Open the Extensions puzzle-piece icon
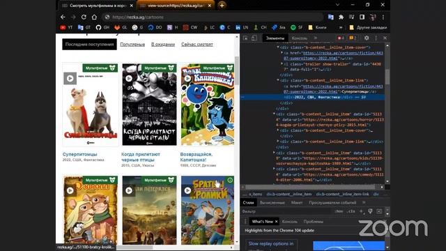This screenshot has height=251, width=446. click(341, 17)
